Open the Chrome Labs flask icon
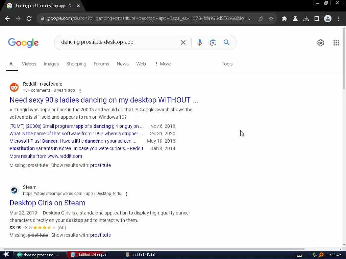Image resolution: width=346 pixels, height=259 pixels. tap(295, 19)
